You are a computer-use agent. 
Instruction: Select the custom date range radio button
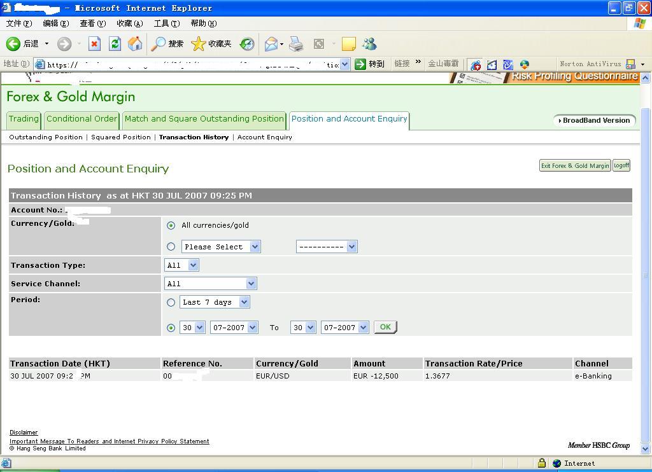[x=171, y=328]
